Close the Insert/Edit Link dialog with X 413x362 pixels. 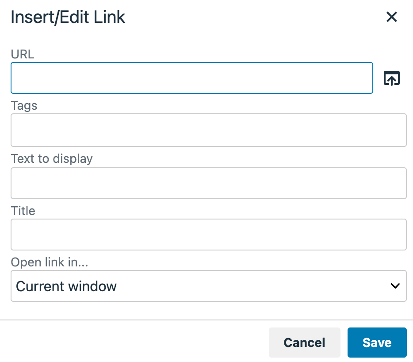click(392, 17)
